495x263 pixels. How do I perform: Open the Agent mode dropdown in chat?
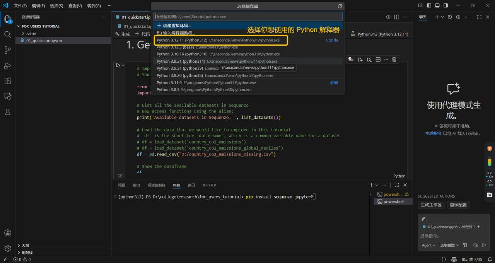coord(428,245)
